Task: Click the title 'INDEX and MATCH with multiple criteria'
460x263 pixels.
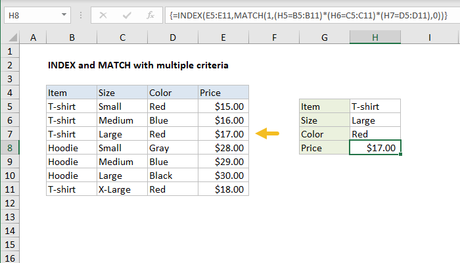Action: 138,65
